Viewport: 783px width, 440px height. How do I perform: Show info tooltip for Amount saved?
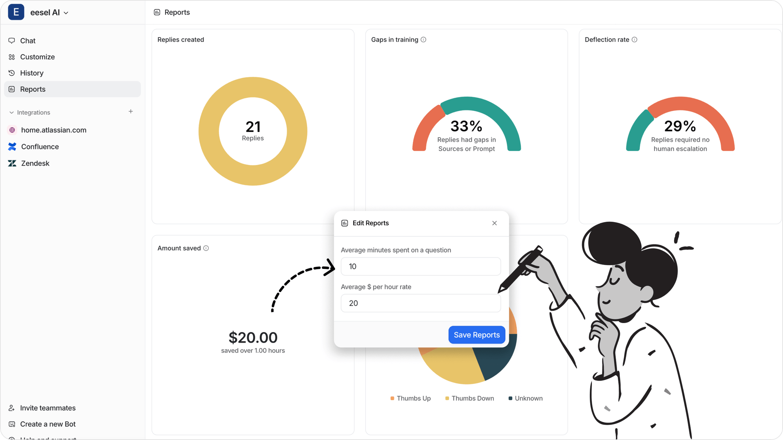point(206,248)
